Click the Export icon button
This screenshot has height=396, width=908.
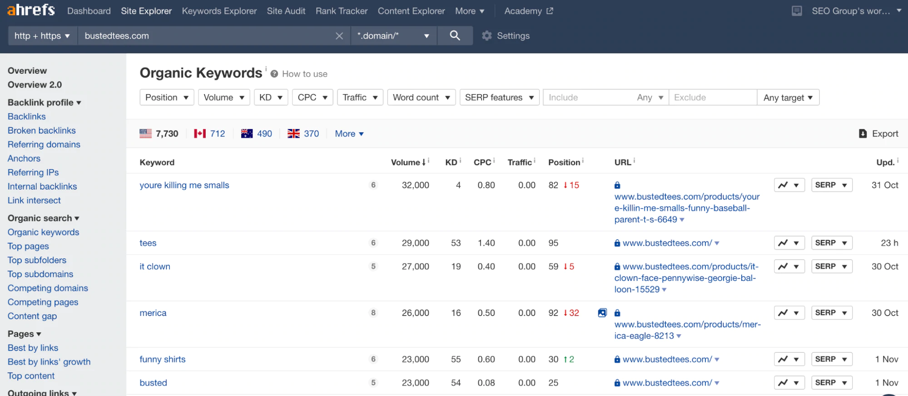coord(863,134)
